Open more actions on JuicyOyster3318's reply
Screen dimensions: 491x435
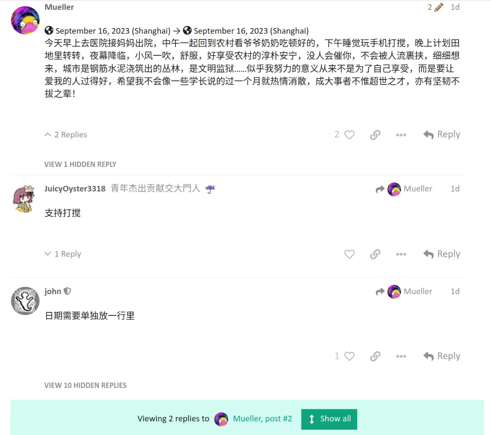401,254
